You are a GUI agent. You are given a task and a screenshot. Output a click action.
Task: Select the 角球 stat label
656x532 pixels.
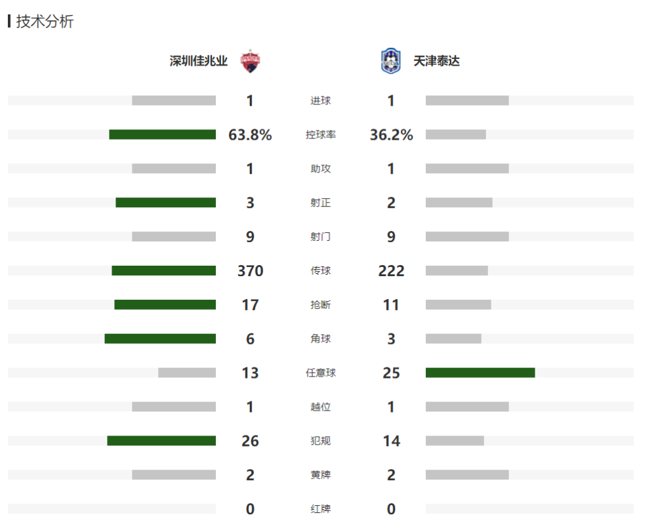(321, 338)
